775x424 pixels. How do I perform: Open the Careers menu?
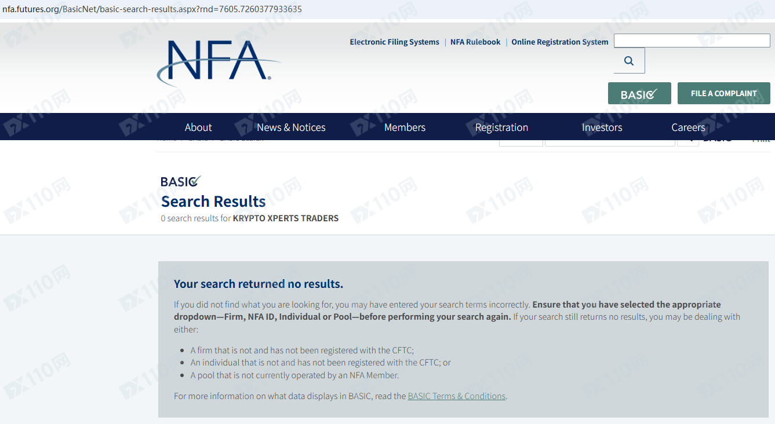coord(688,127)
